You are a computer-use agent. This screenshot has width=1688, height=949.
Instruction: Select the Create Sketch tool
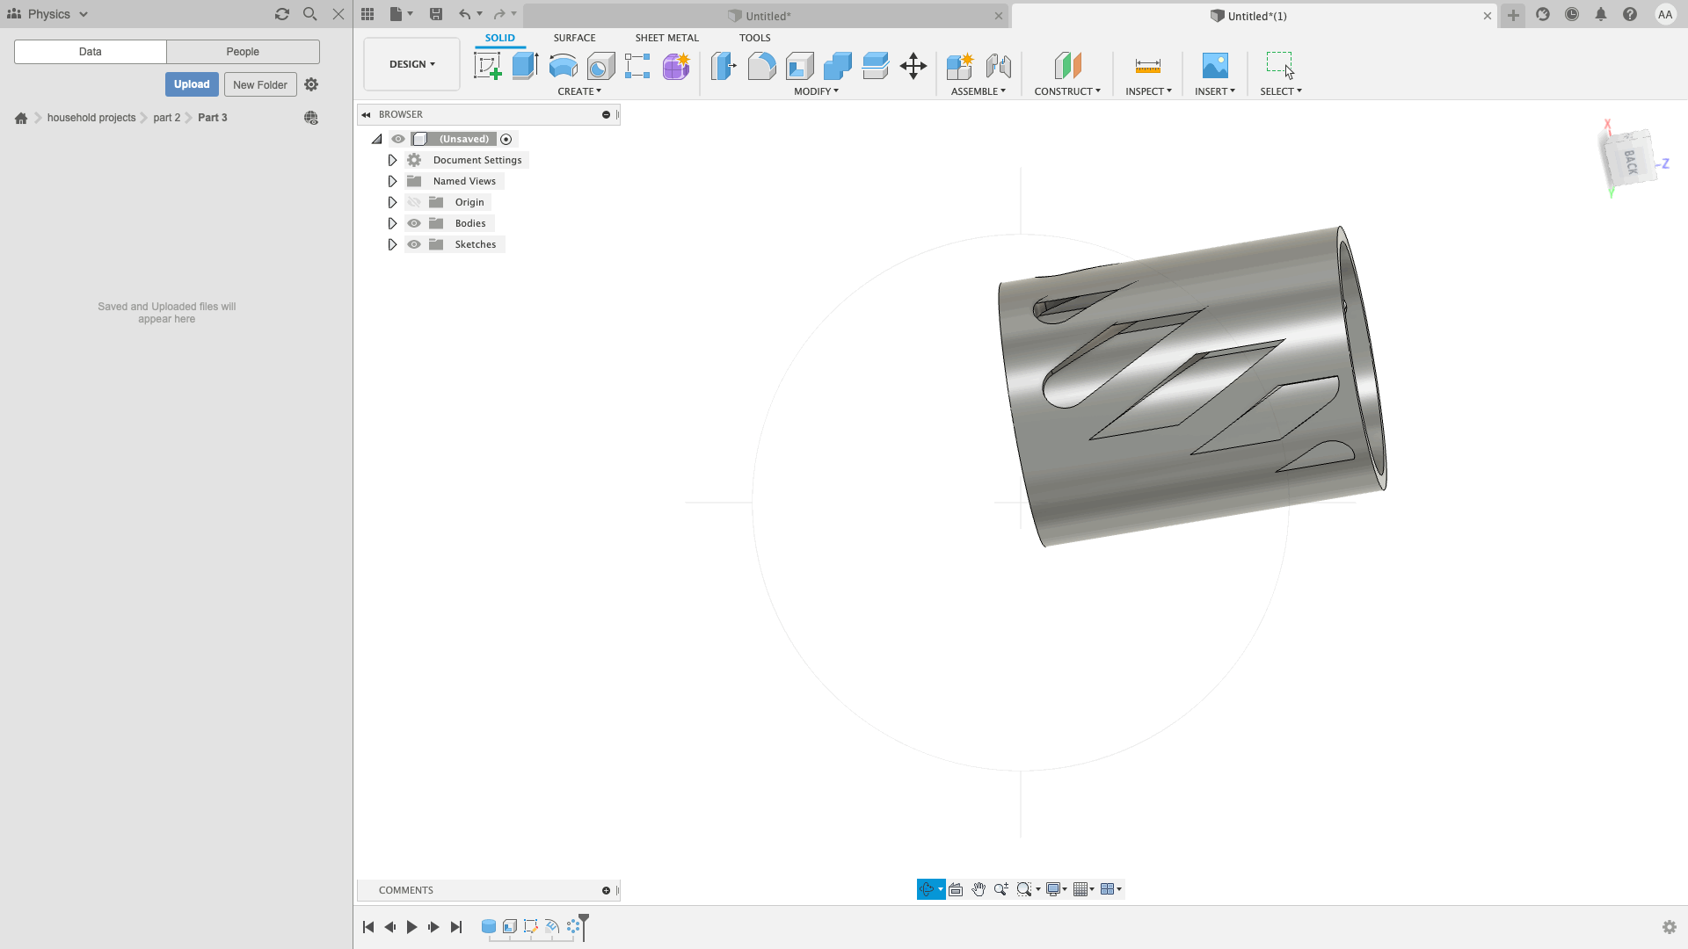point(487,66)
